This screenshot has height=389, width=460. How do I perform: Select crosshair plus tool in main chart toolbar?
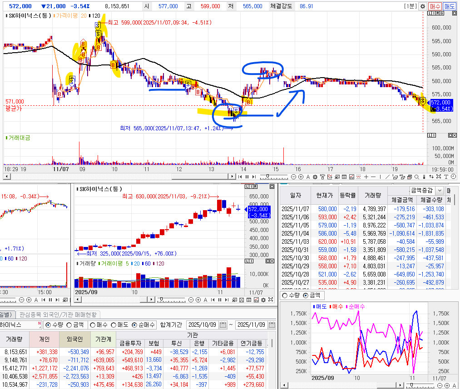(x=366, y=177)
